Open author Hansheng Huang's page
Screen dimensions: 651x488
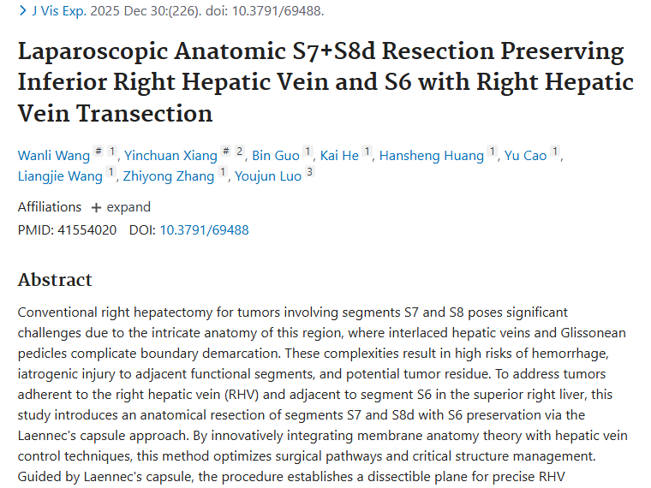coord(433,156)
